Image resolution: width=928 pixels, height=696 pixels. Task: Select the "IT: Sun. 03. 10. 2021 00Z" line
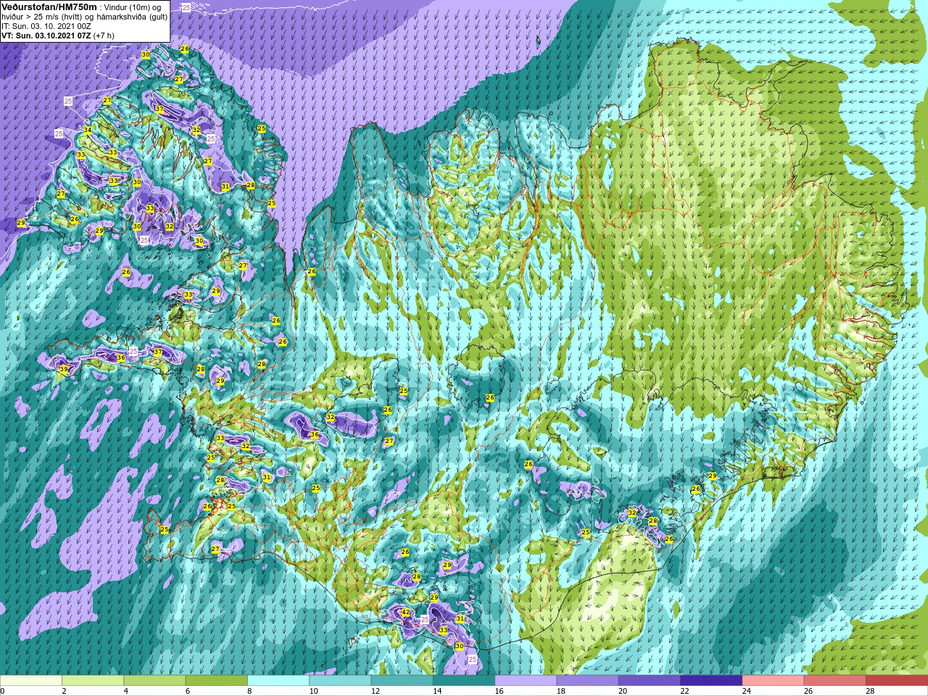point(46,26)
